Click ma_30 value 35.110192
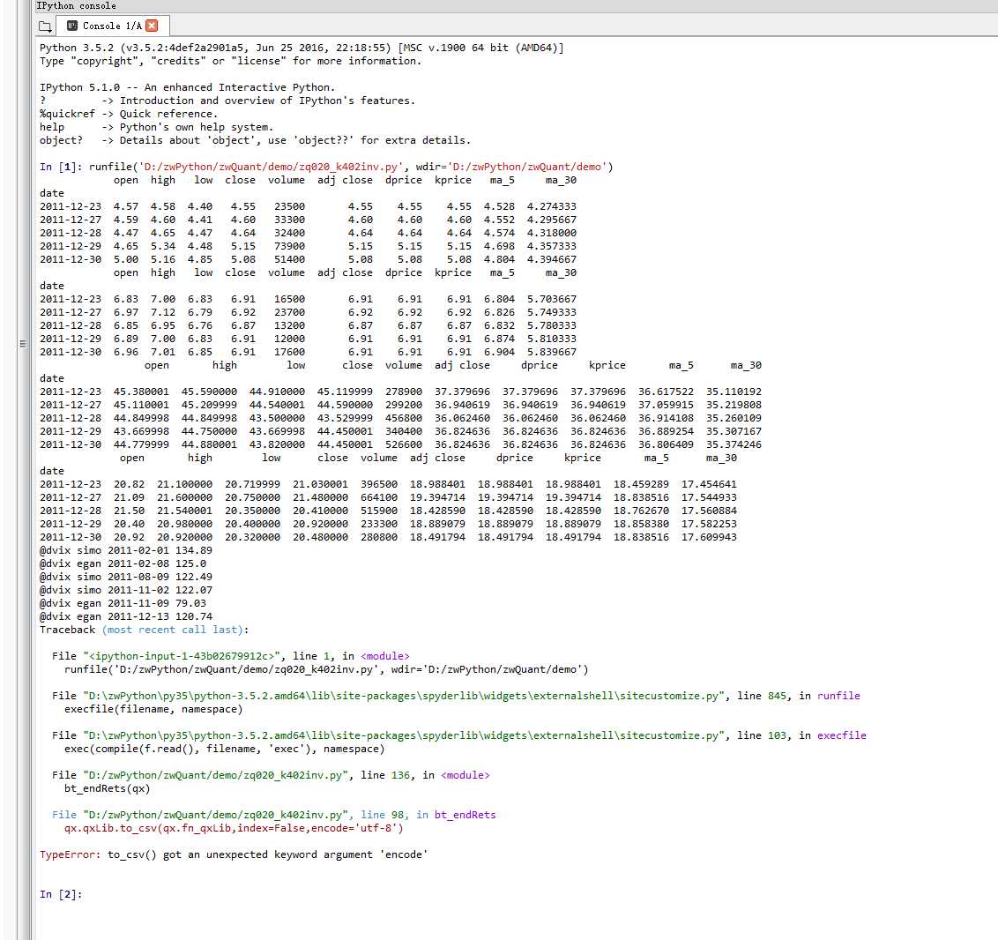Image resolution: width=998 pixels, height=940 pixels. point(734,392)
